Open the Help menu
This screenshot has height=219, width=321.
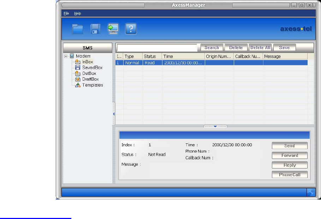tap(78, 13)
